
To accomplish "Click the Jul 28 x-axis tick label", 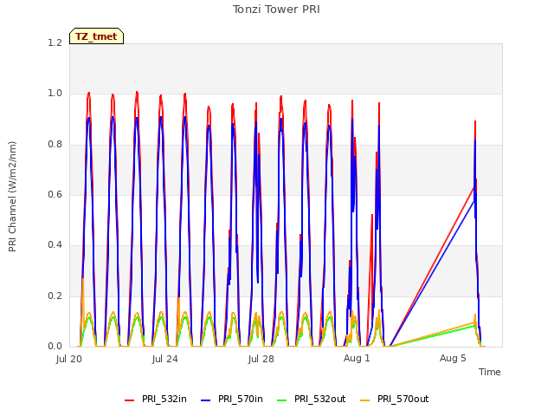I will point(261,359).
